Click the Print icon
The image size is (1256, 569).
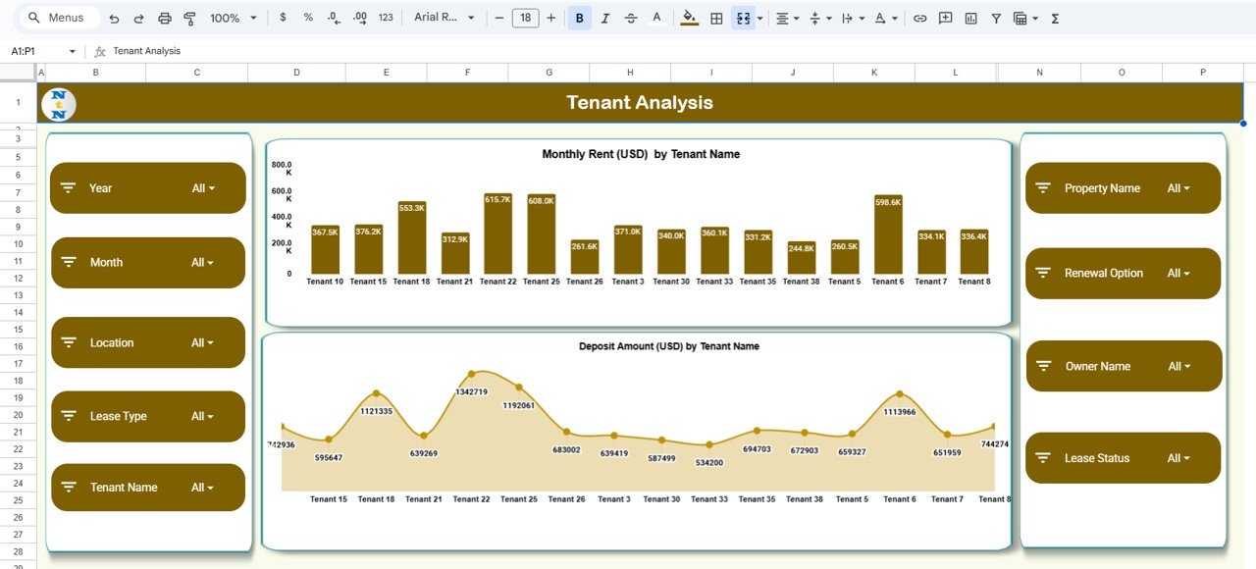click(165, 19)
